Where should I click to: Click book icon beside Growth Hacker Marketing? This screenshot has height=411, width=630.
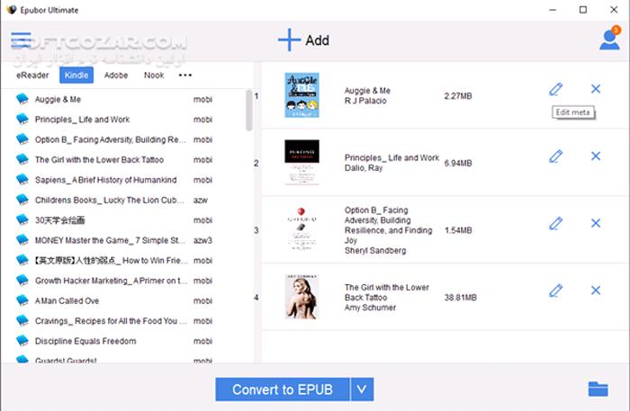pos(22,281)
